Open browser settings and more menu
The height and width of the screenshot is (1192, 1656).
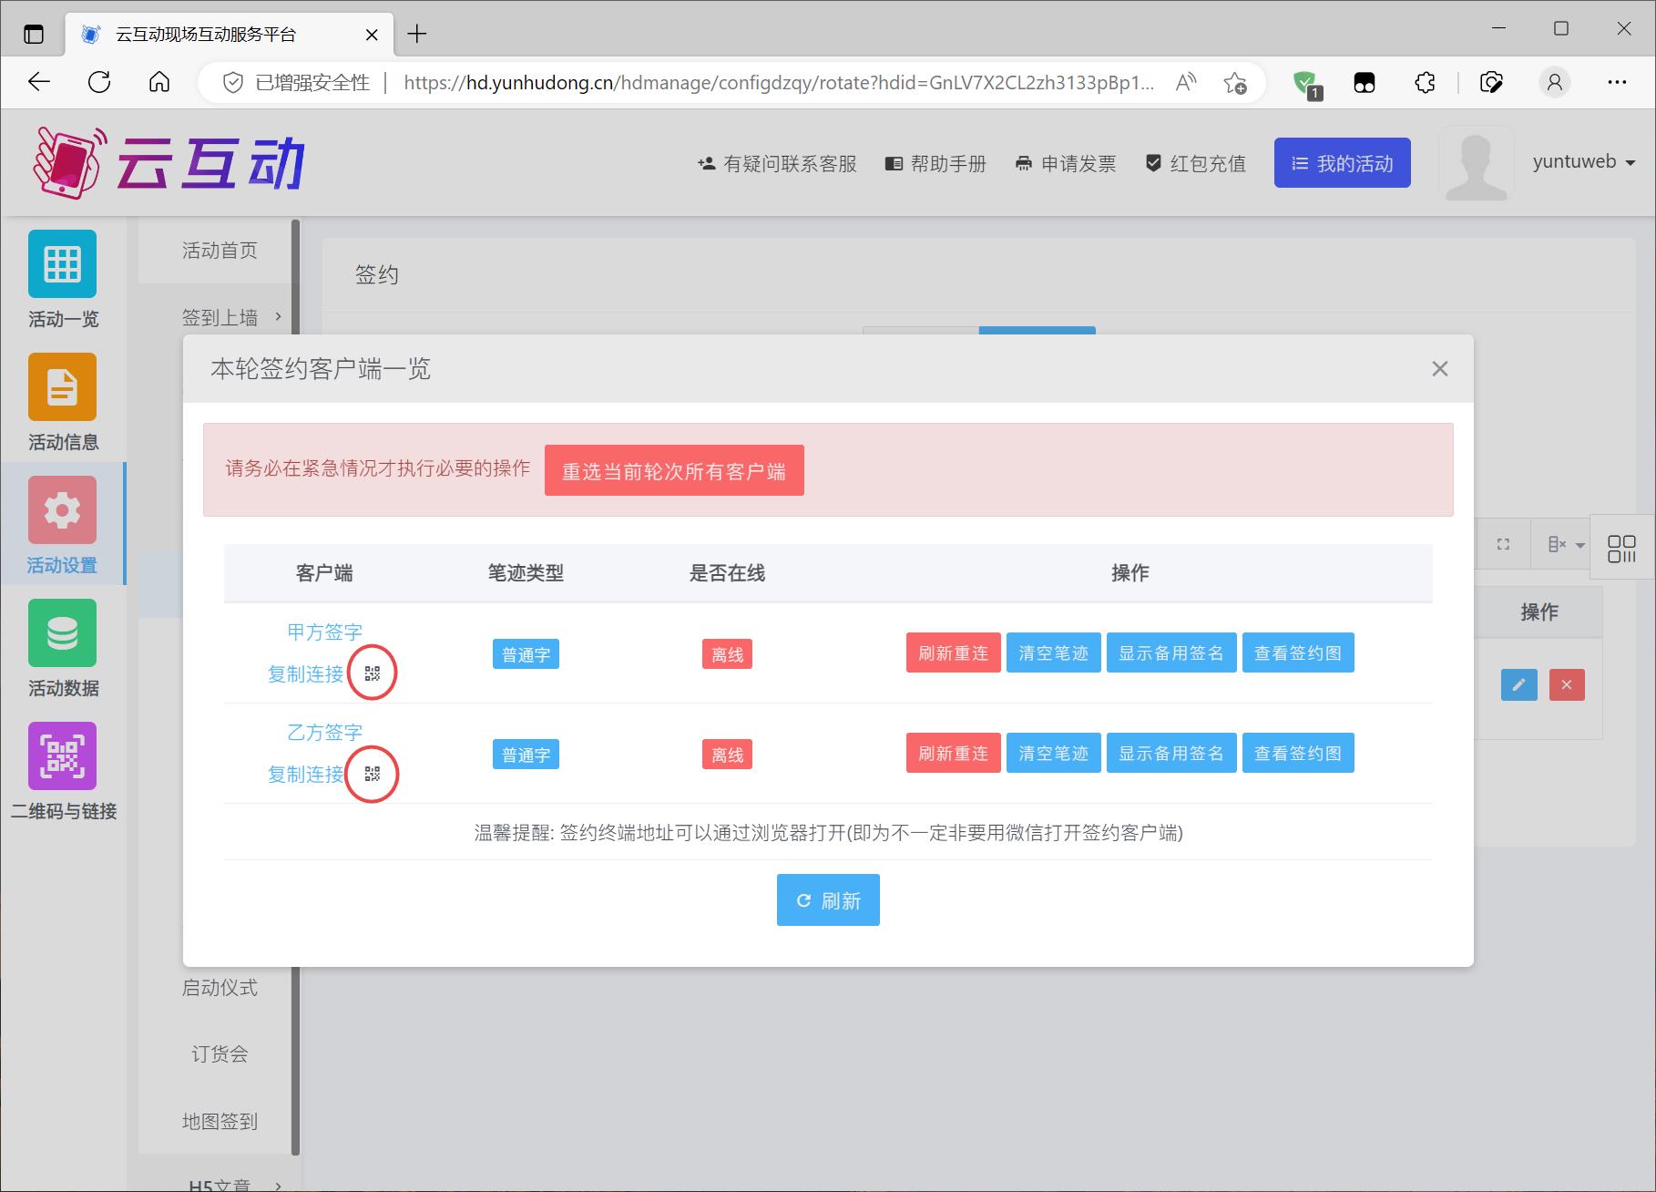coord(1617,83)
